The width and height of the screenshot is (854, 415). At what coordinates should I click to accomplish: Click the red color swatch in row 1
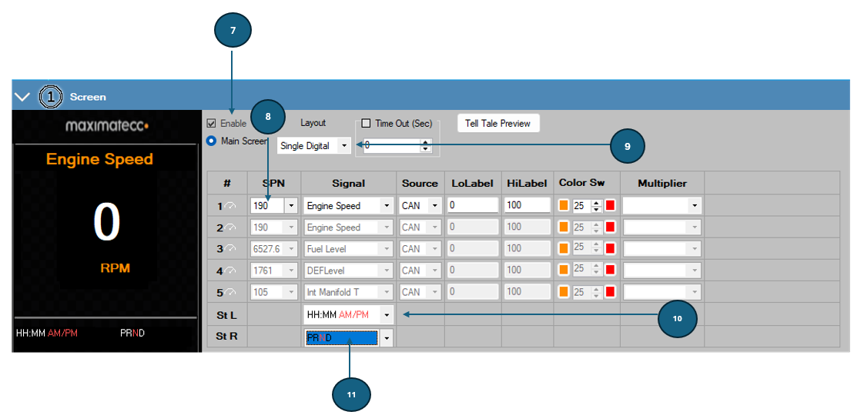610,206
